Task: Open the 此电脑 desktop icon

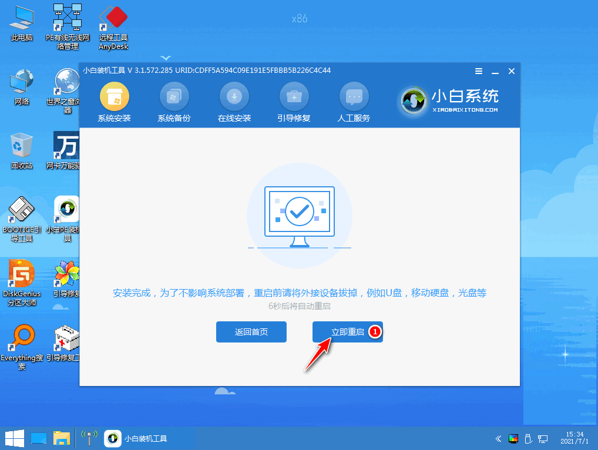Action: point(22,23)
